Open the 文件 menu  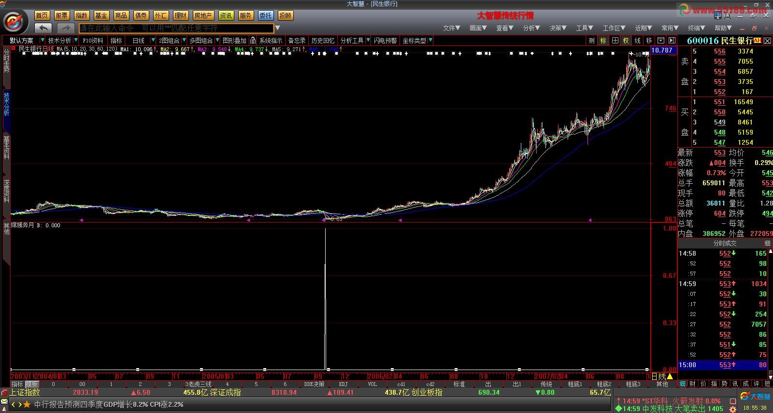tap(452, 28)
